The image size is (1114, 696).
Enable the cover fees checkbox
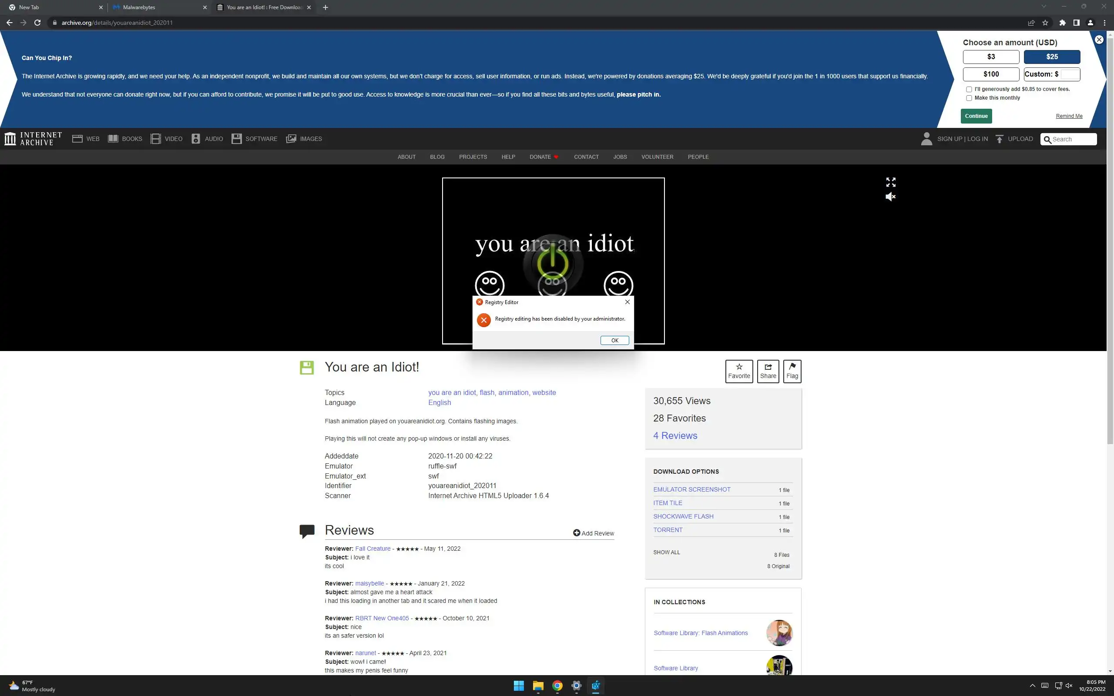point(969,89)
